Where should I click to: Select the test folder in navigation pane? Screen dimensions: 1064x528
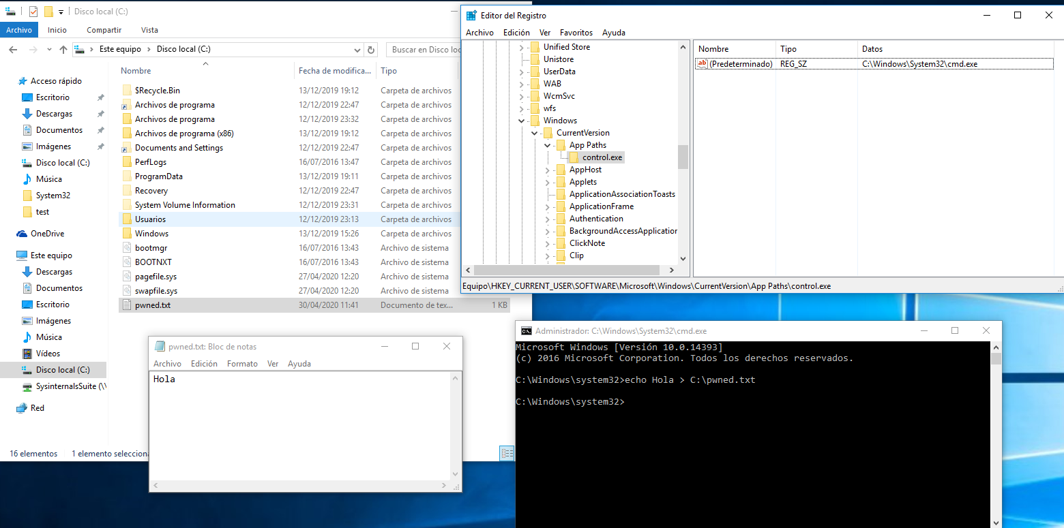click(42, 212)
